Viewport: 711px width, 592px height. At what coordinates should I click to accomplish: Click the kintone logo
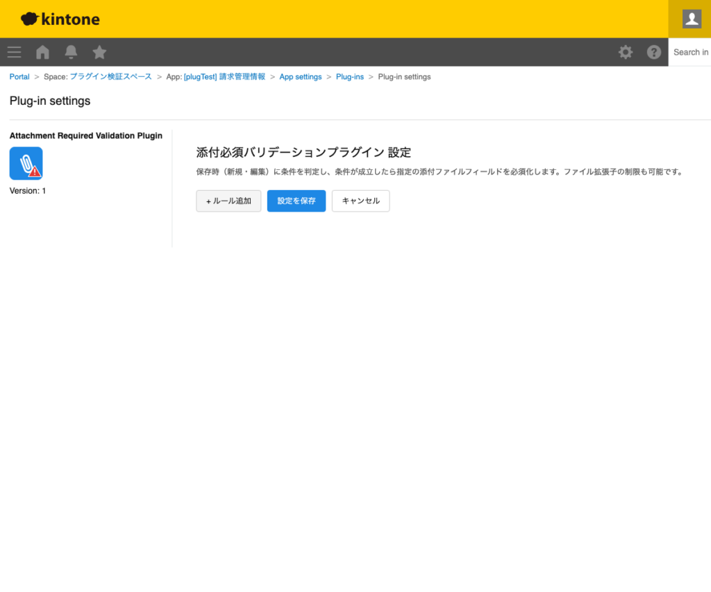(60, 19)
